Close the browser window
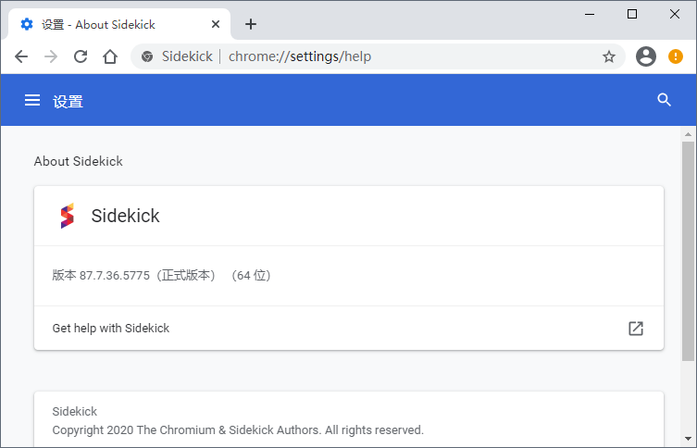The height and width of the screenshot is (448, 697). 675,14
